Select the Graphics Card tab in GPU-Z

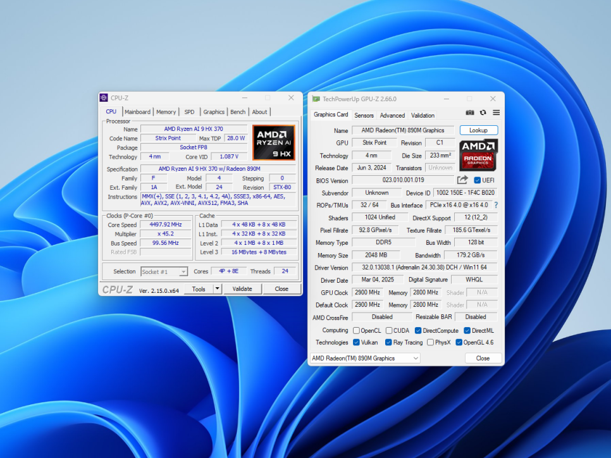(331, 114)
